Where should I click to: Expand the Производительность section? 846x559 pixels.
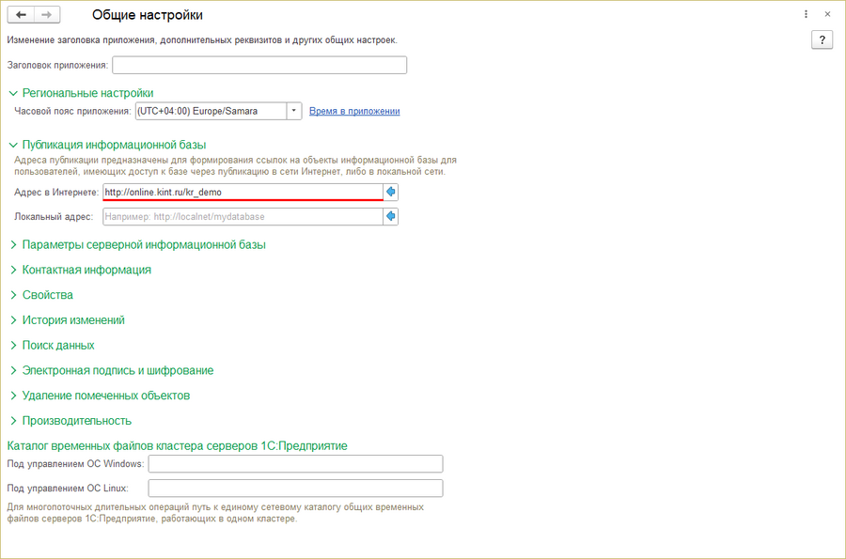(70, 421)
